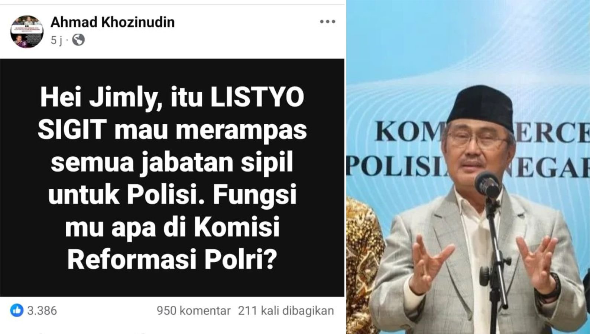Click the globe public audience icon
The width and height of the screenshot is (590, 334).
[x=78, y=40]
